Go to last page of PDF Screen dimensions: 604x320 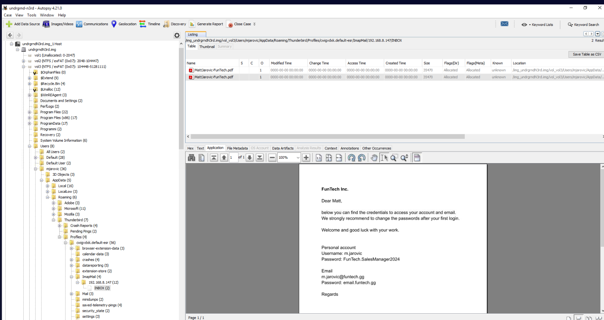click(x=260, y=158)
